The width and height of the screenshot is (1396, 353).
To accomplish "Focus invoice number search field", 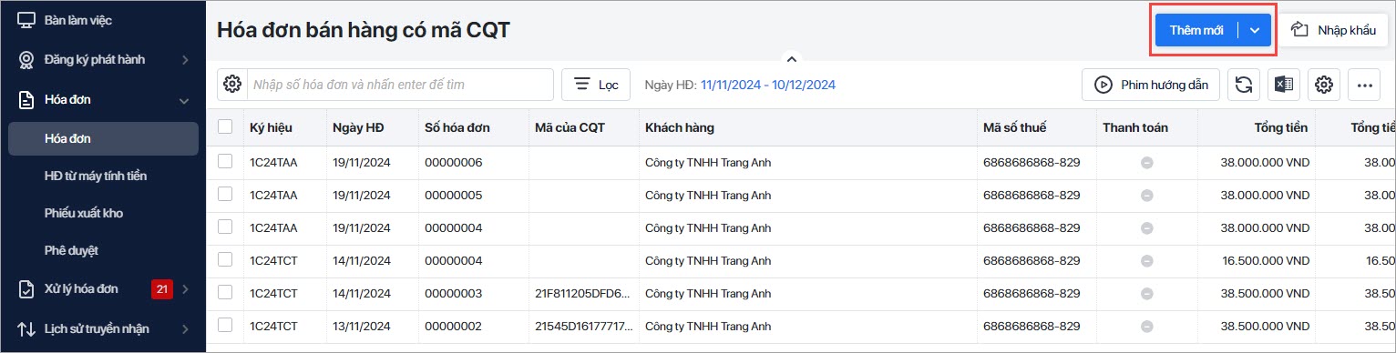I will [400, 85].
